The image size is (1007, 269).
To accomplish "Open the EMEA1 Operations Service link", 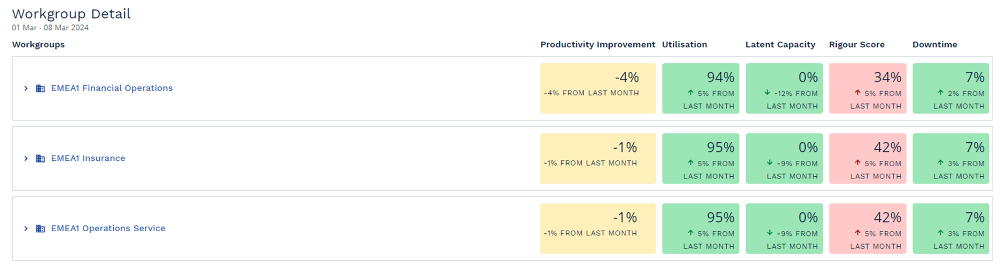I will (108, 228).
